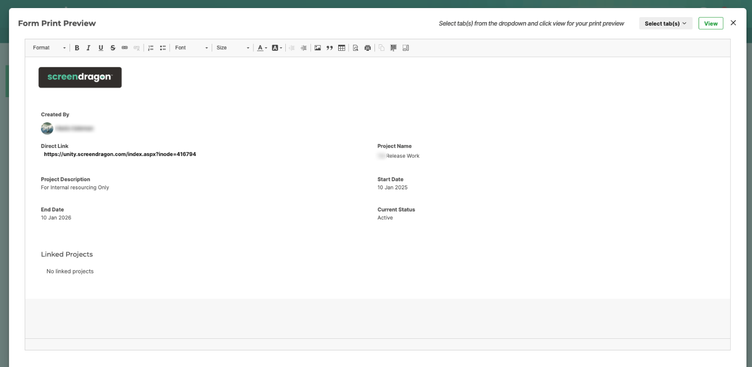752x367 pixels.
Task: Toggle underline formatting
Action: pos(101,48)
